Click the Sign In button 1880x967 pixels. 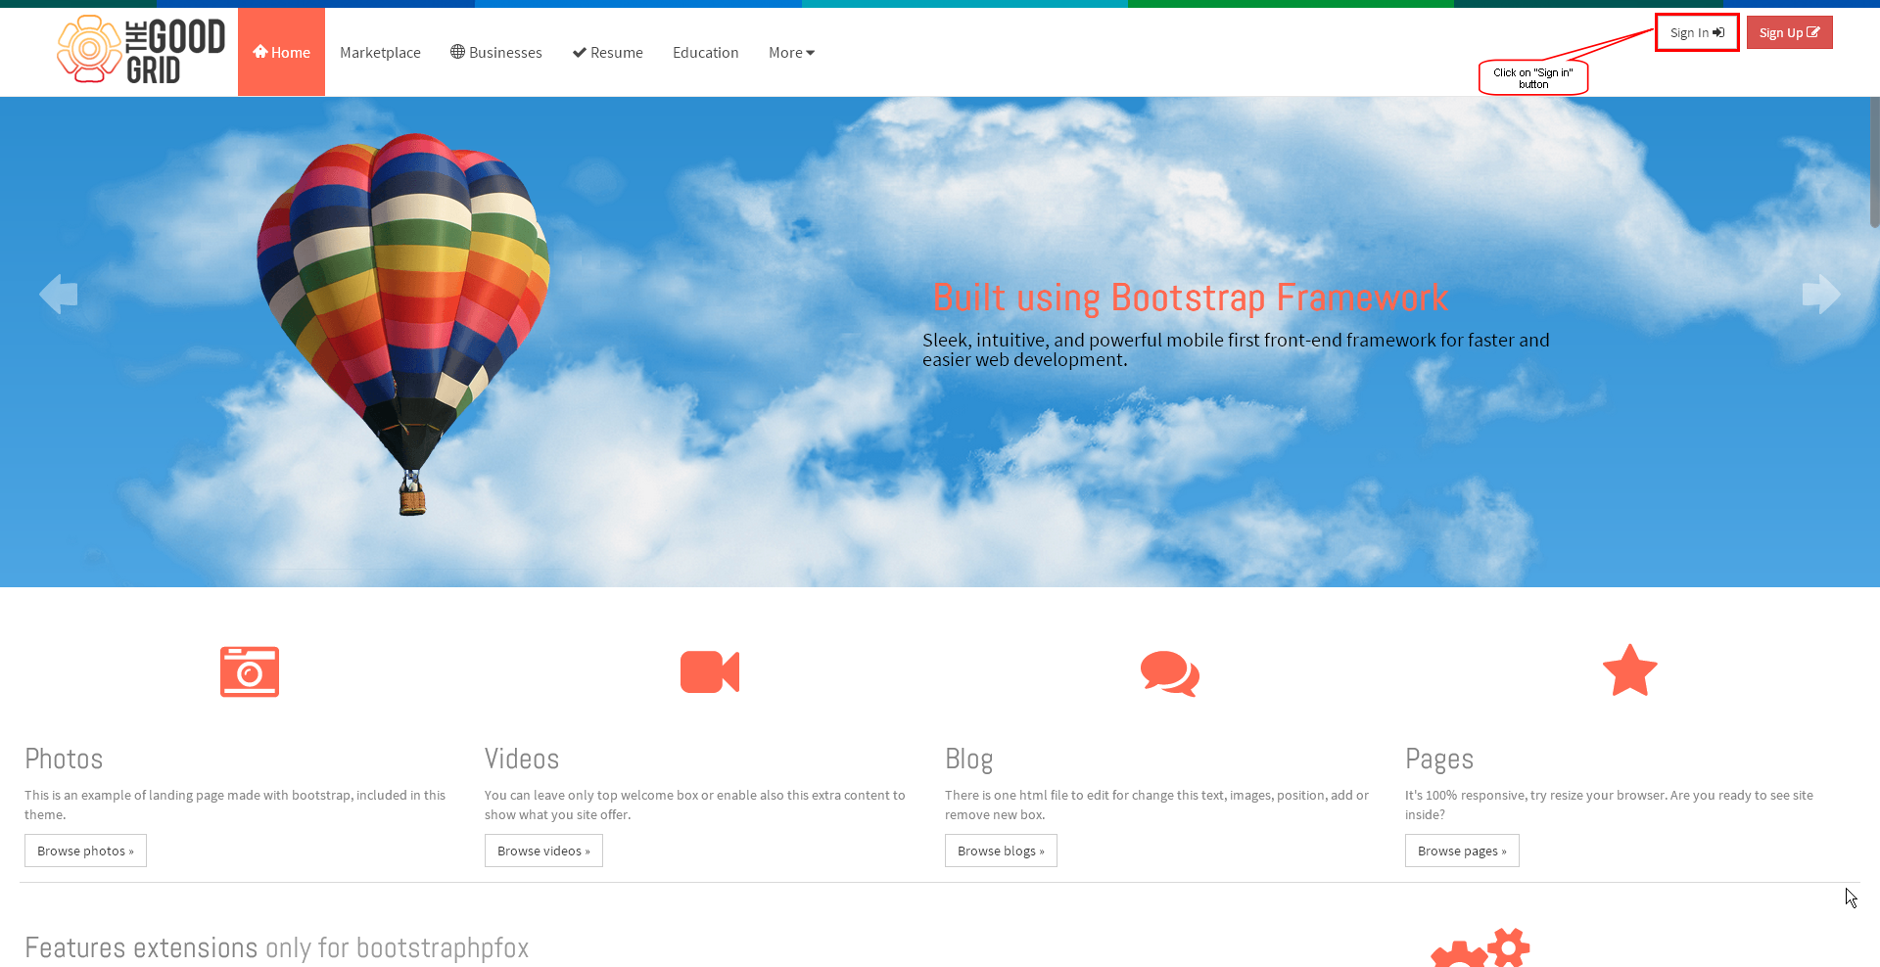point(1697,32)
